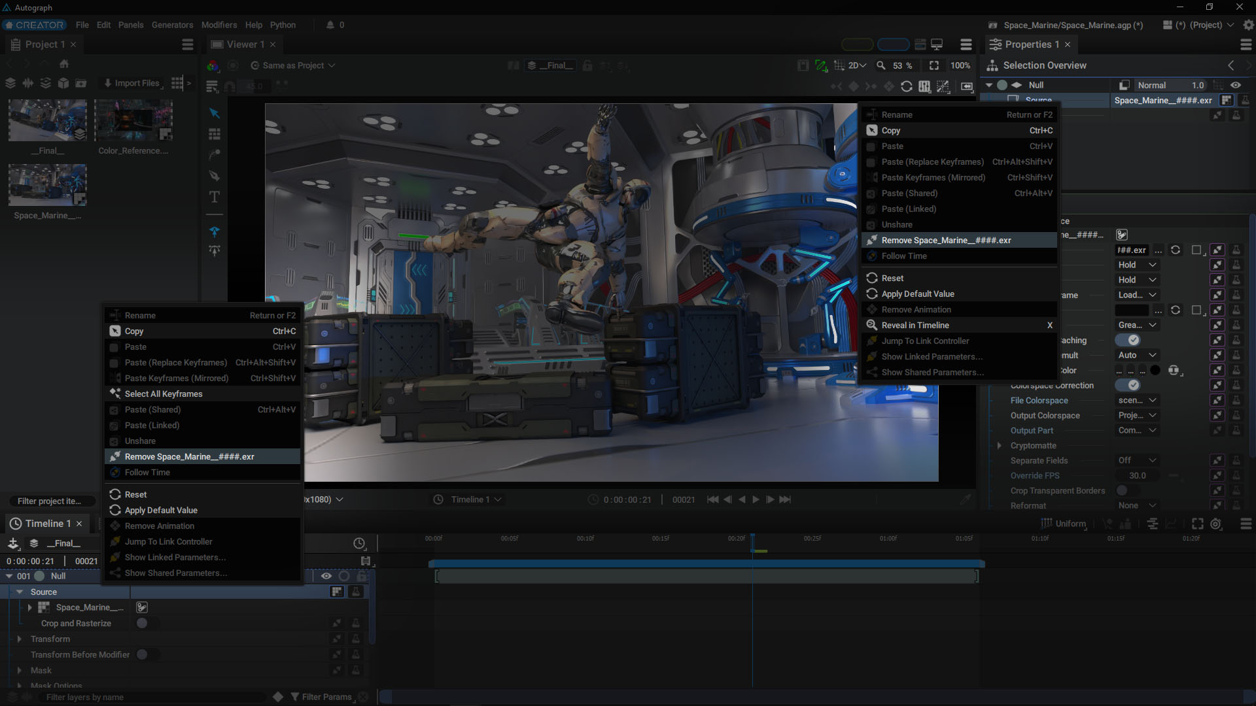Toggle visibility eye of Null layer in timeline

pos(326,576)
